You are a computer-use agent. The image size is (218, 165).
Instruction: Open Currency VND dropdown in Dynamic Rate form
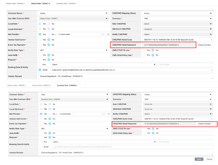coord(178,99)
